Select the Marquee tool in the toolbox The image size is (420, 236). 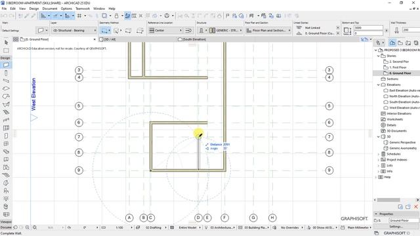[6, 50]
